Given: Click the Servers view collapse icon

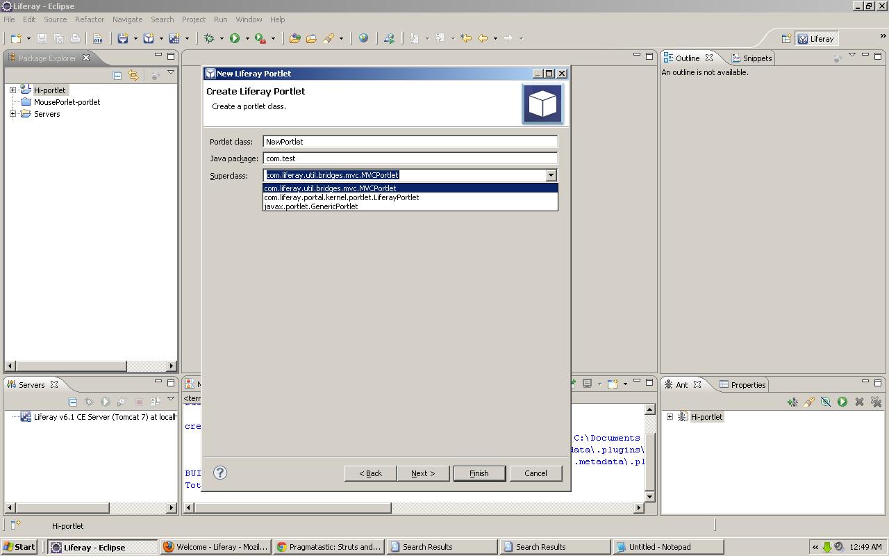Looking at the screenshot, I should pos(72,402).
